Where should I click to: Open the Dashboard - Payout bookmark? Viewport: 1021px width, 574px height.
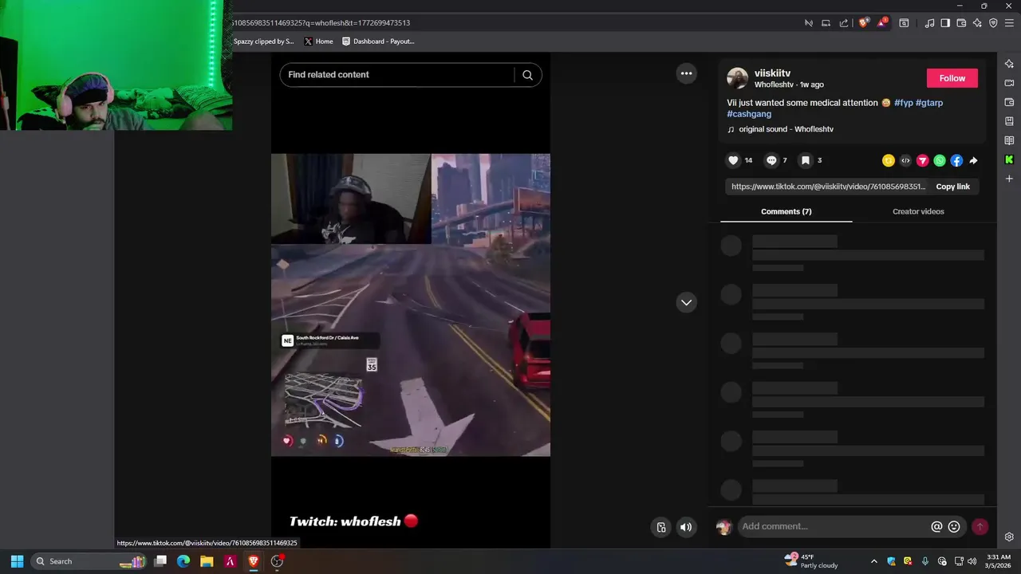379,41
